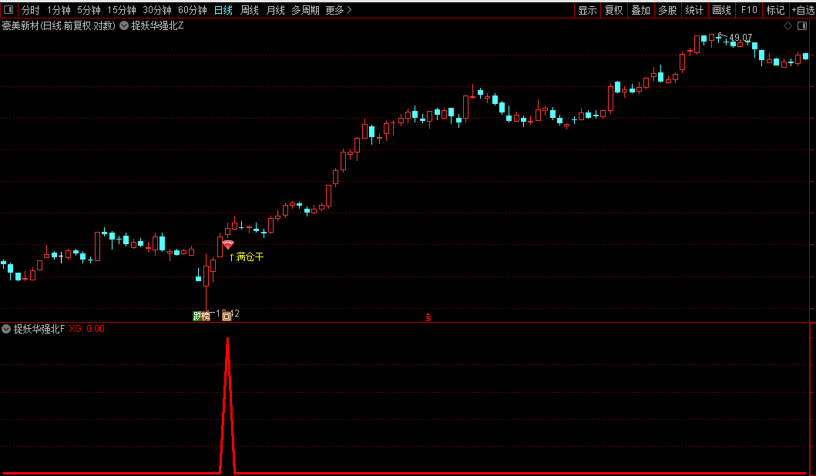816x476 pixels.
Task: Click the red gem signal icon
Action: click(228, 244)
